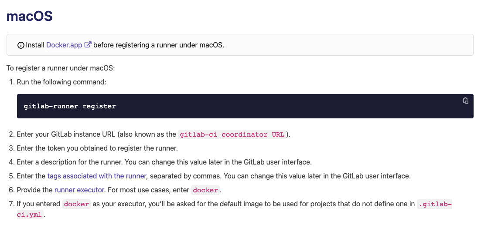Click the 'For most use cases, enter' text
498x225 pixels.
148,190
